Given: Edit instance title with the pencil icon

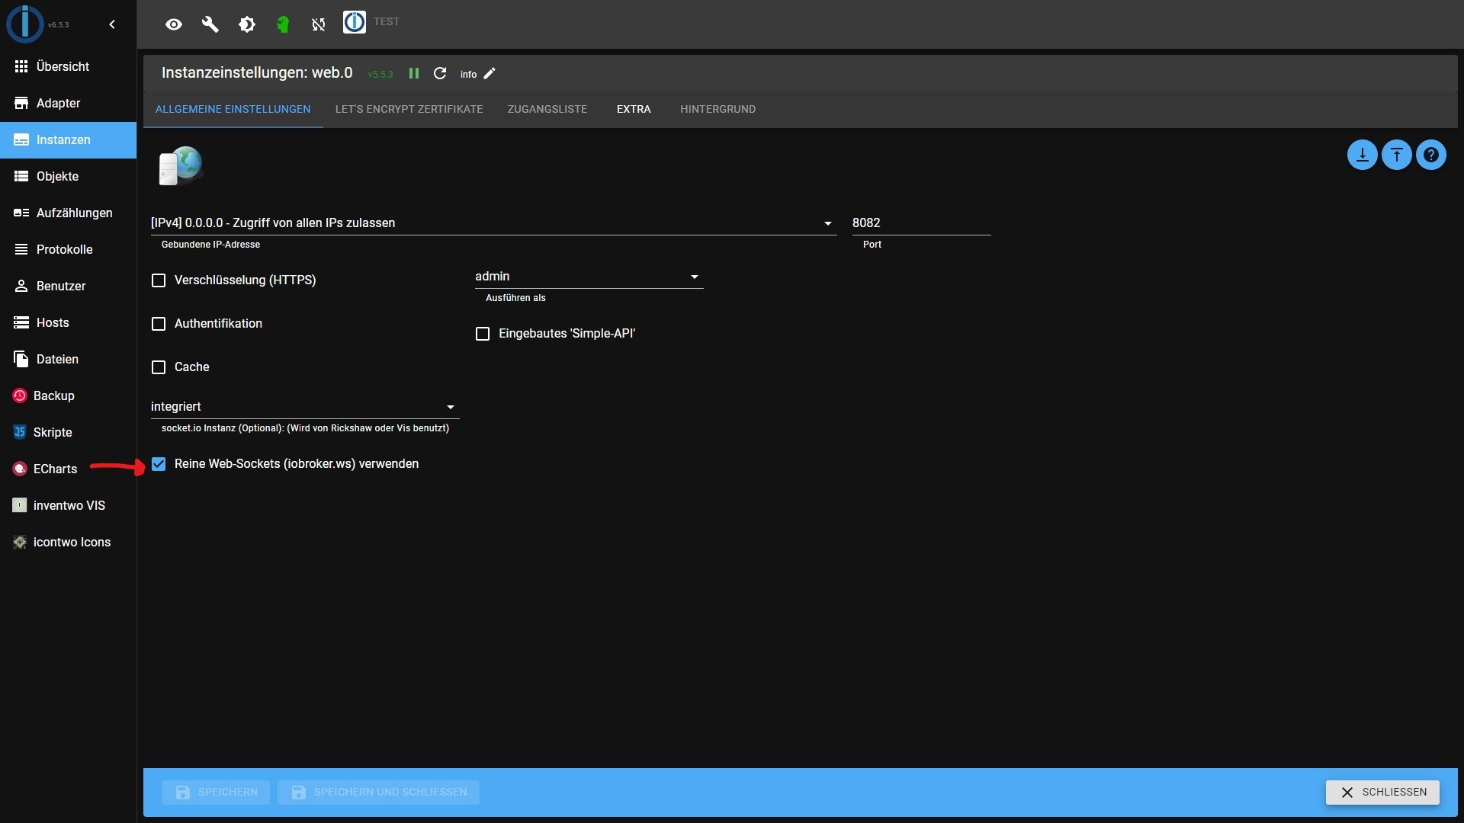Looking at the screenshot, I should coord(489,73).
